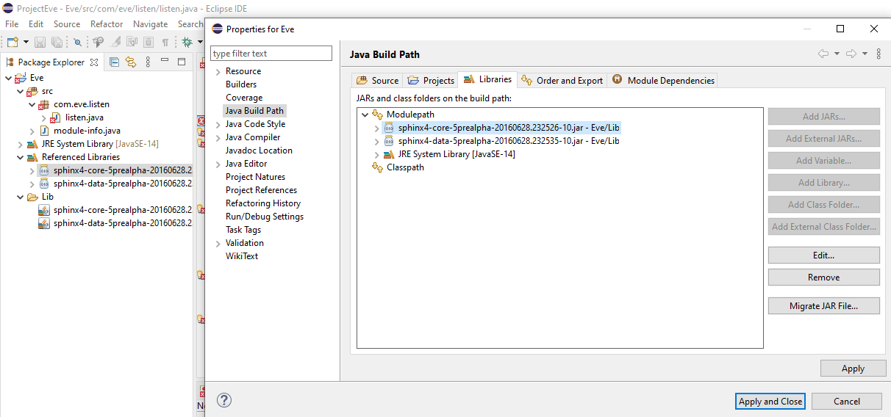This screenshot has height=417, width=891.
Task: Select sphinx4-data jar in Modulepath list
Action: tap(509, 141)
